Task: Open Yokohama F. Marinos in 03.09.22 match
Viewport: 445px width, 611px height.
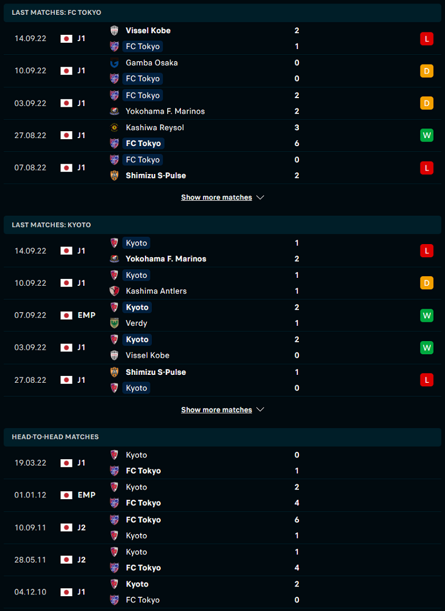Action: coord(165,111)
